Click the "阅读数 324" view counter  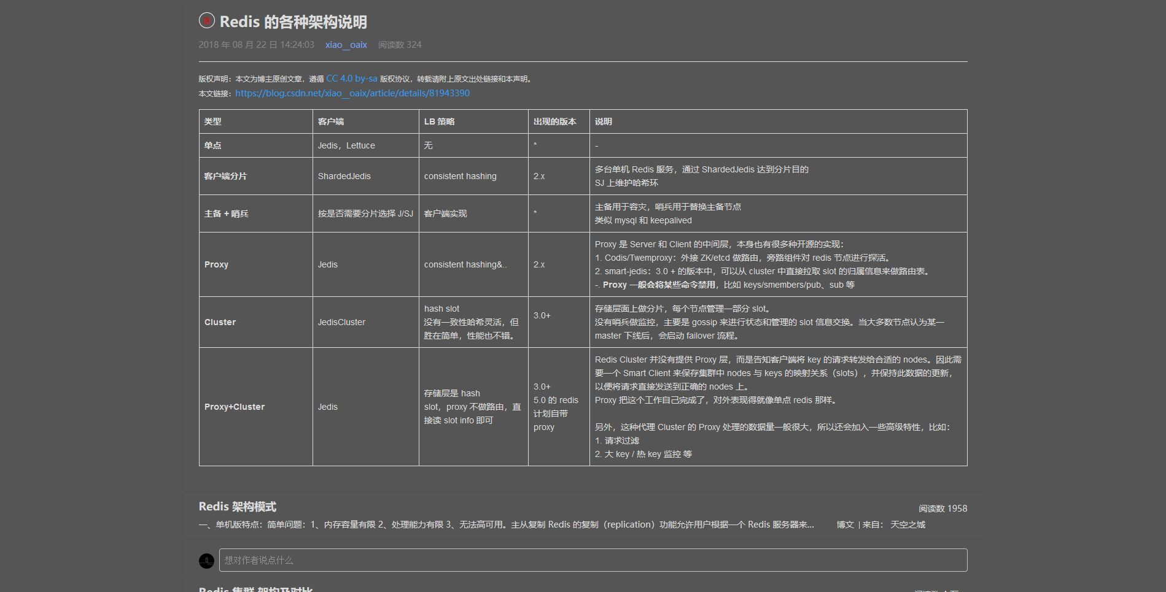(400, 45)
